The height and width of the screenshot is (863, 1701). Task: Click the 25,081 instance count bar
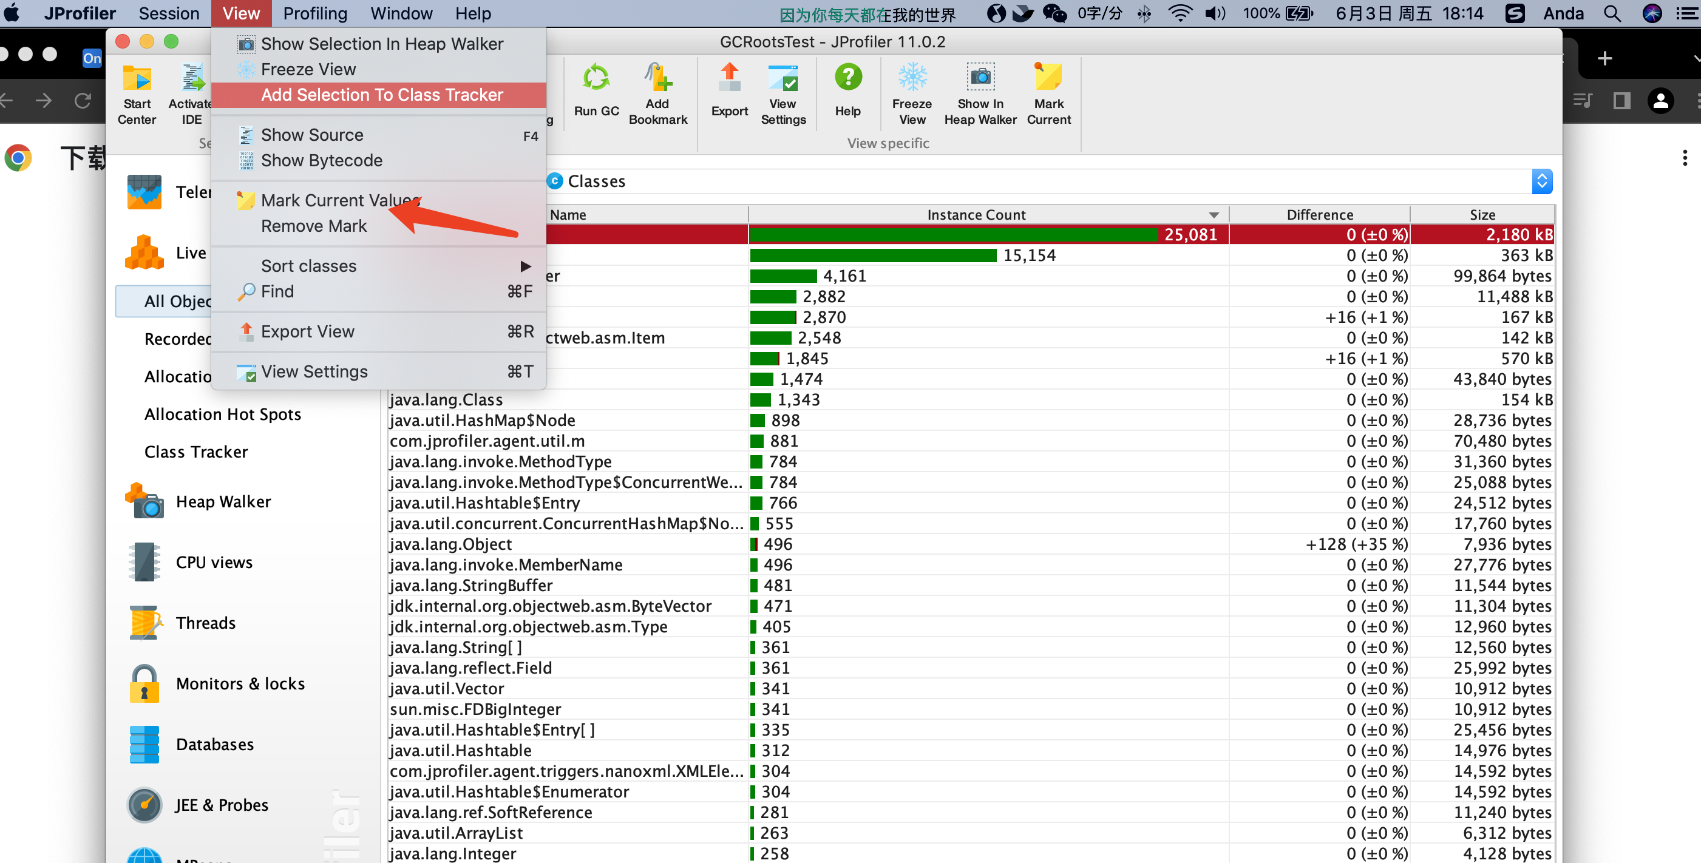pyautogui.click(x=954, y=235)
